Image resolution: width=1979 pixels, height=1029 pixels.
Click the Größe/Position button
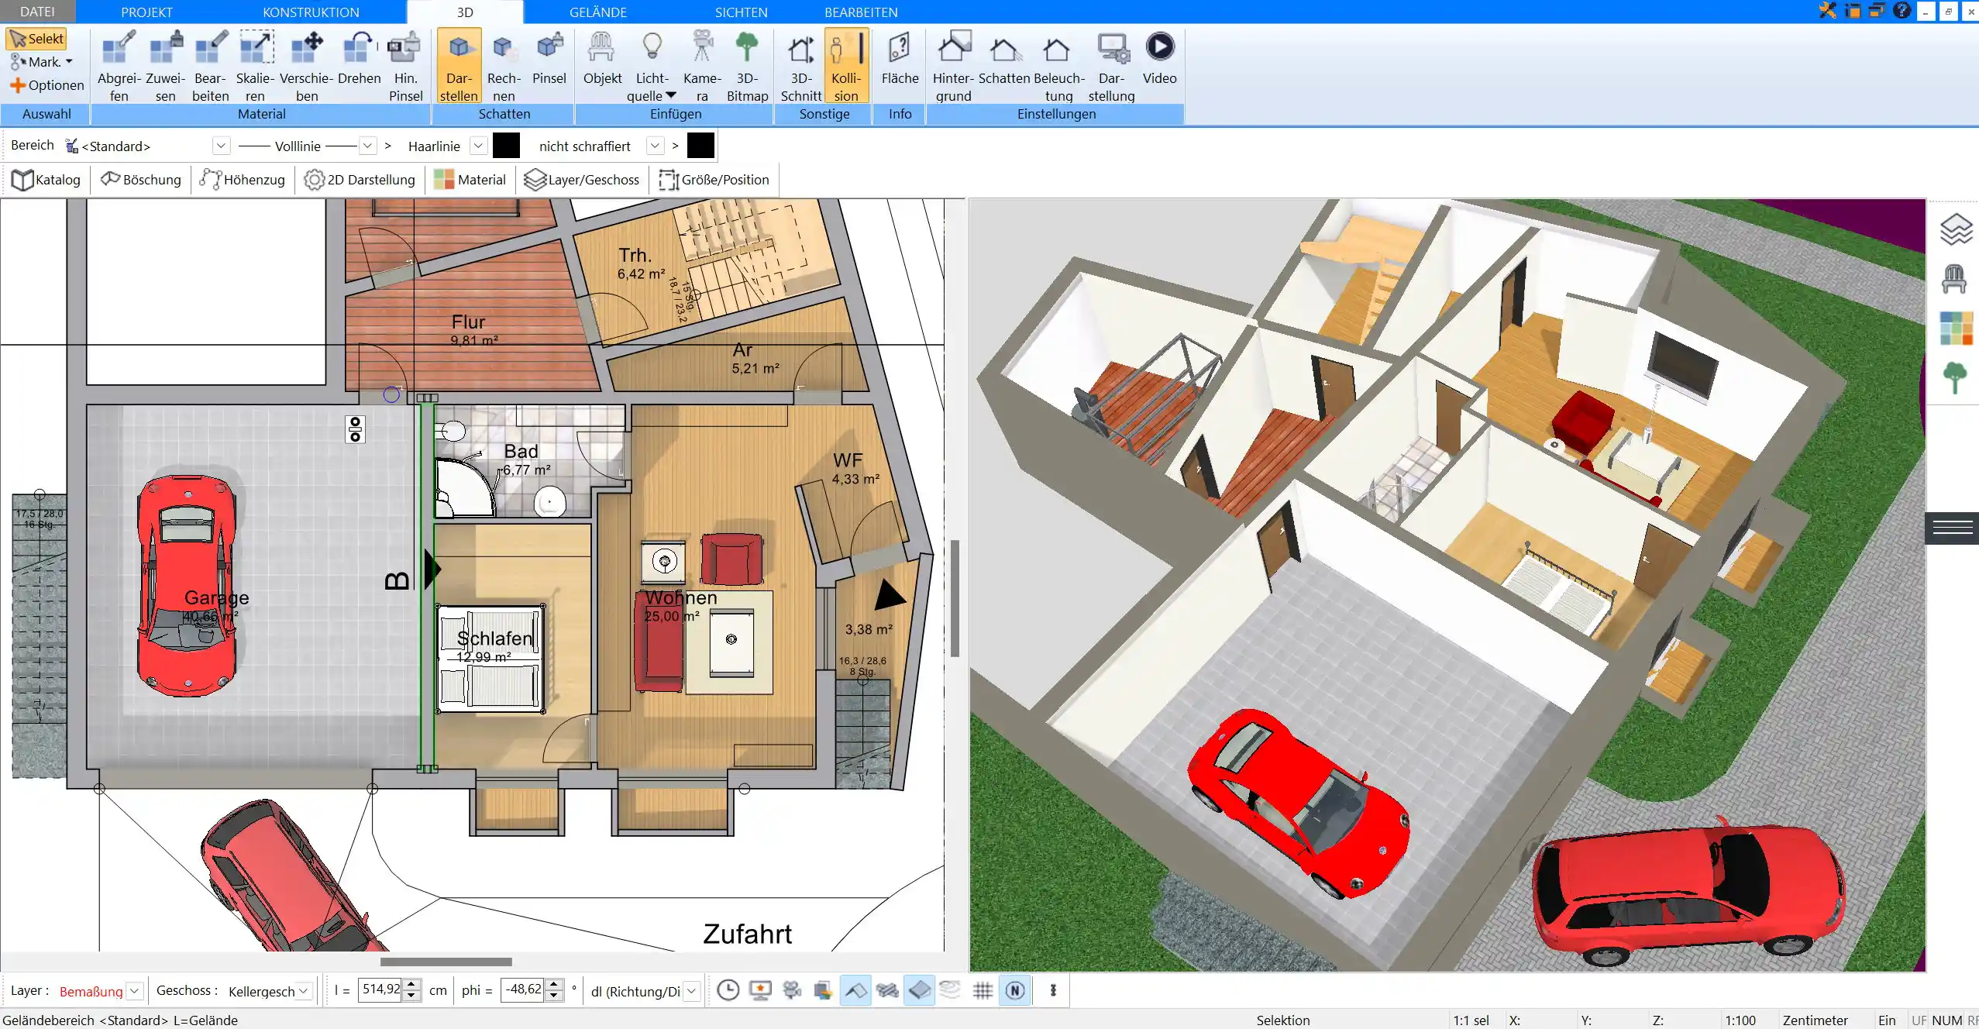point(714,180)
